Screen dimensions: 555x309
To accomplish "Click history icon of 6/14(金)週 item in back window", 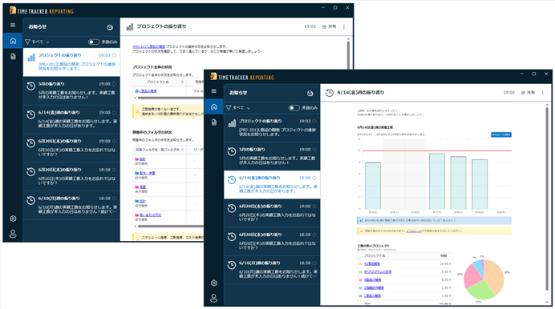I will pos(30,114).
